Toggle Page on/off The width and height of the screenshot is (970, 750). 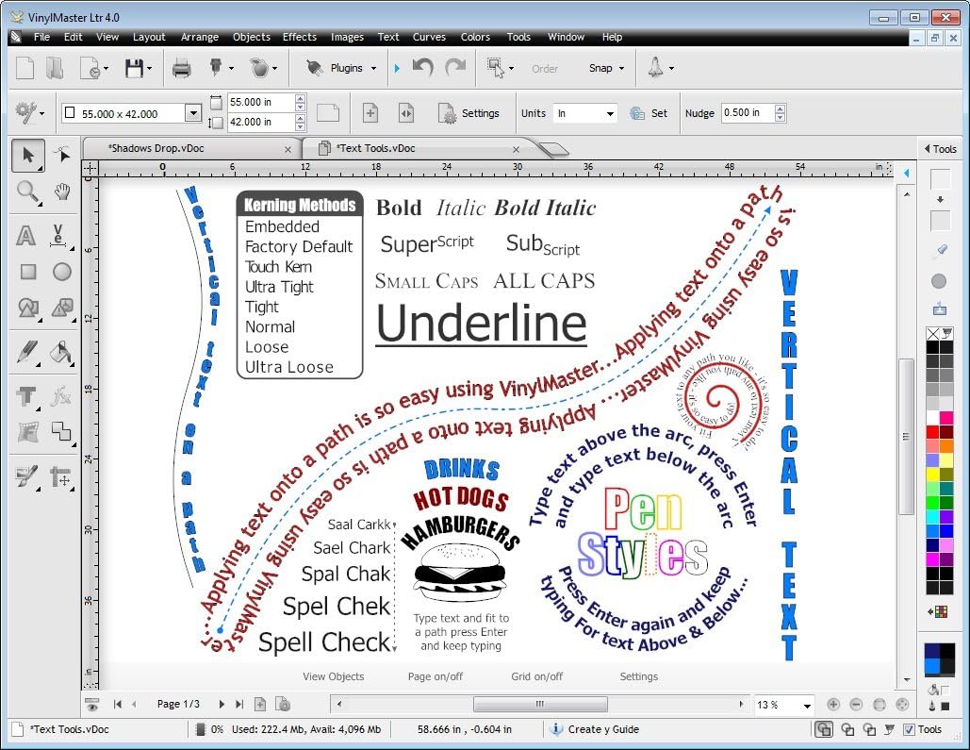(x=435, y=676)
